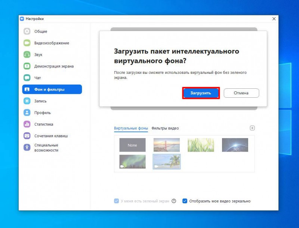Click the Сочетания клавиш keyboard icon
Screen dimensions: 299x228
pos(27,136)
